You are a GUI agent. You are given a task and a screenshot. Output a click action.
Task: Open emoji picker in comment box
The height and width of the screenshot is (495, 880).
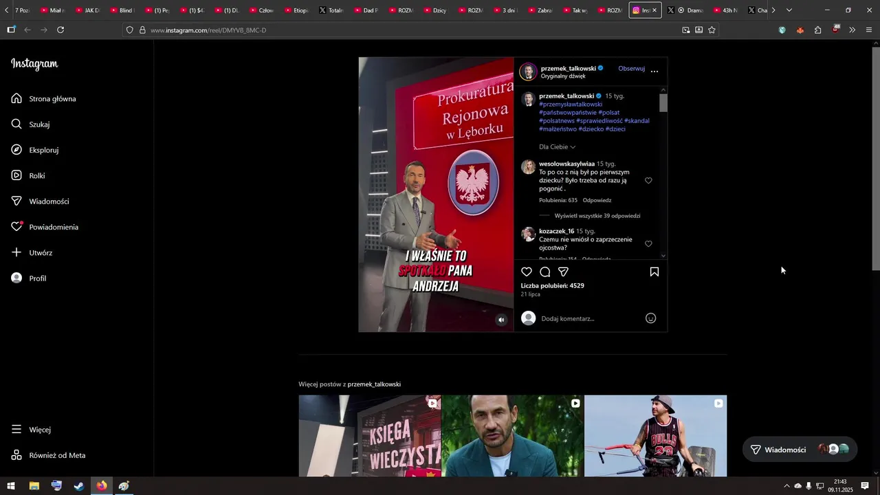651,318
